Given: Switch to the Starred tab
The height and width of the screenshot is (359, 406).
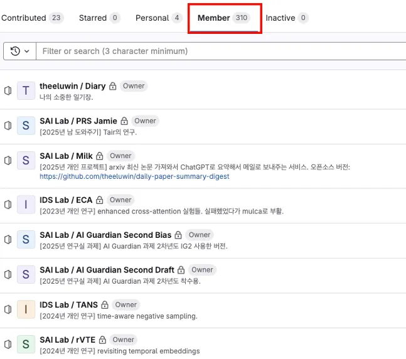Looking at the screenshot, I should 99,18.
